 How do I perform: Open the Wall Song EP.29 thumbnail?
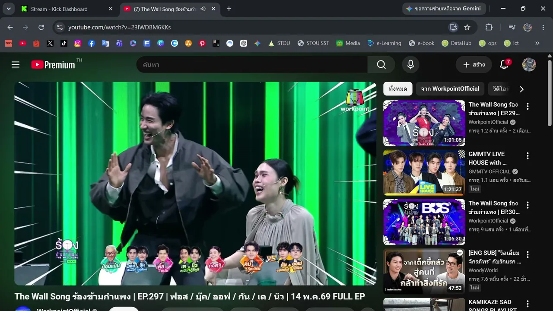pyautogui.click(x=424, y=123)
